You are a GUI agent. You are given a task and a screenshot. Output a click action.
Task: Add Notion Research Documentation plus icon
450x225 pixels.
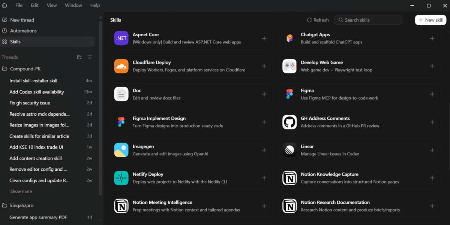(432, 206)
